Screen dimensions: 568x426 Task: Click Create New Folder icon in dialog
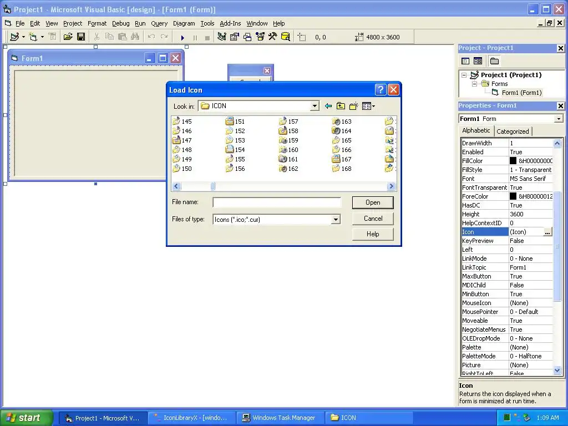pos(353,106)
